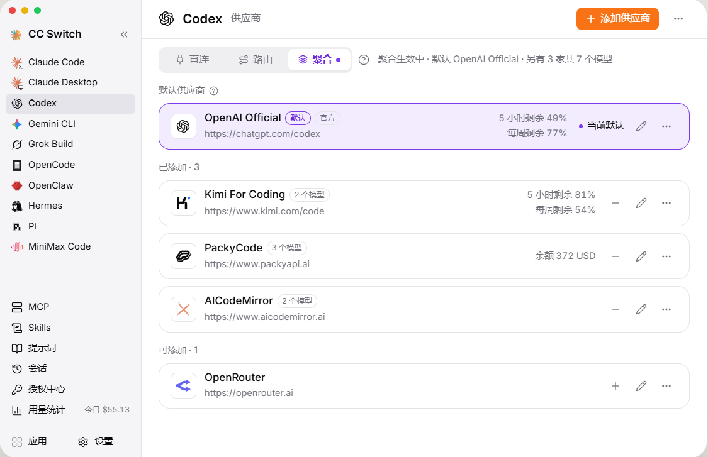Open Gemini CLI in the sidebar

70,124
